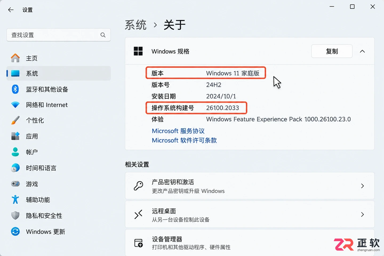Screen dimensions: 384x256
Task: Click the 复制 button
Action: [x=332, y=51]
